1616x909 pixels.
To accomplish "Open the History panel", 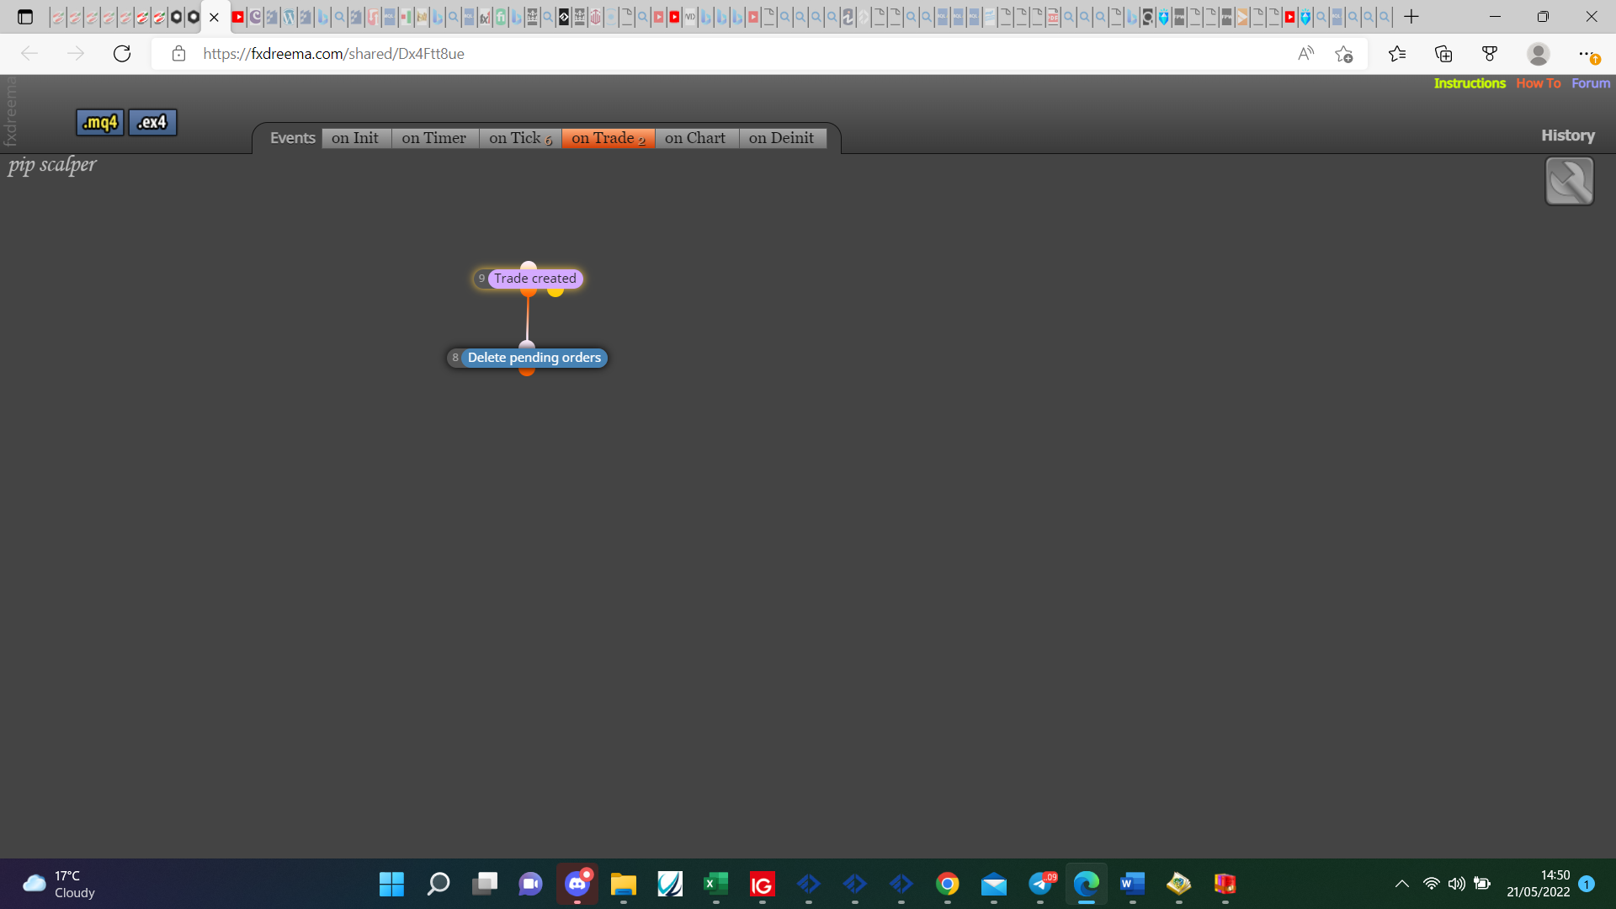I will [x=1568, y=136].
